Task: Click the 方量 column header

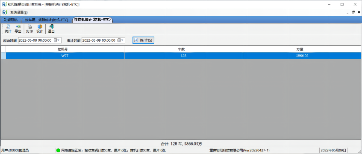Action: click(302, 49)
